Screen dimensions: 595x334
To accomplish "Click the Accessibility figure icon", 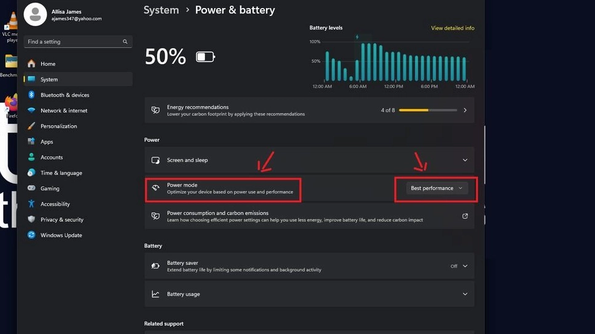I will point(31,204).
